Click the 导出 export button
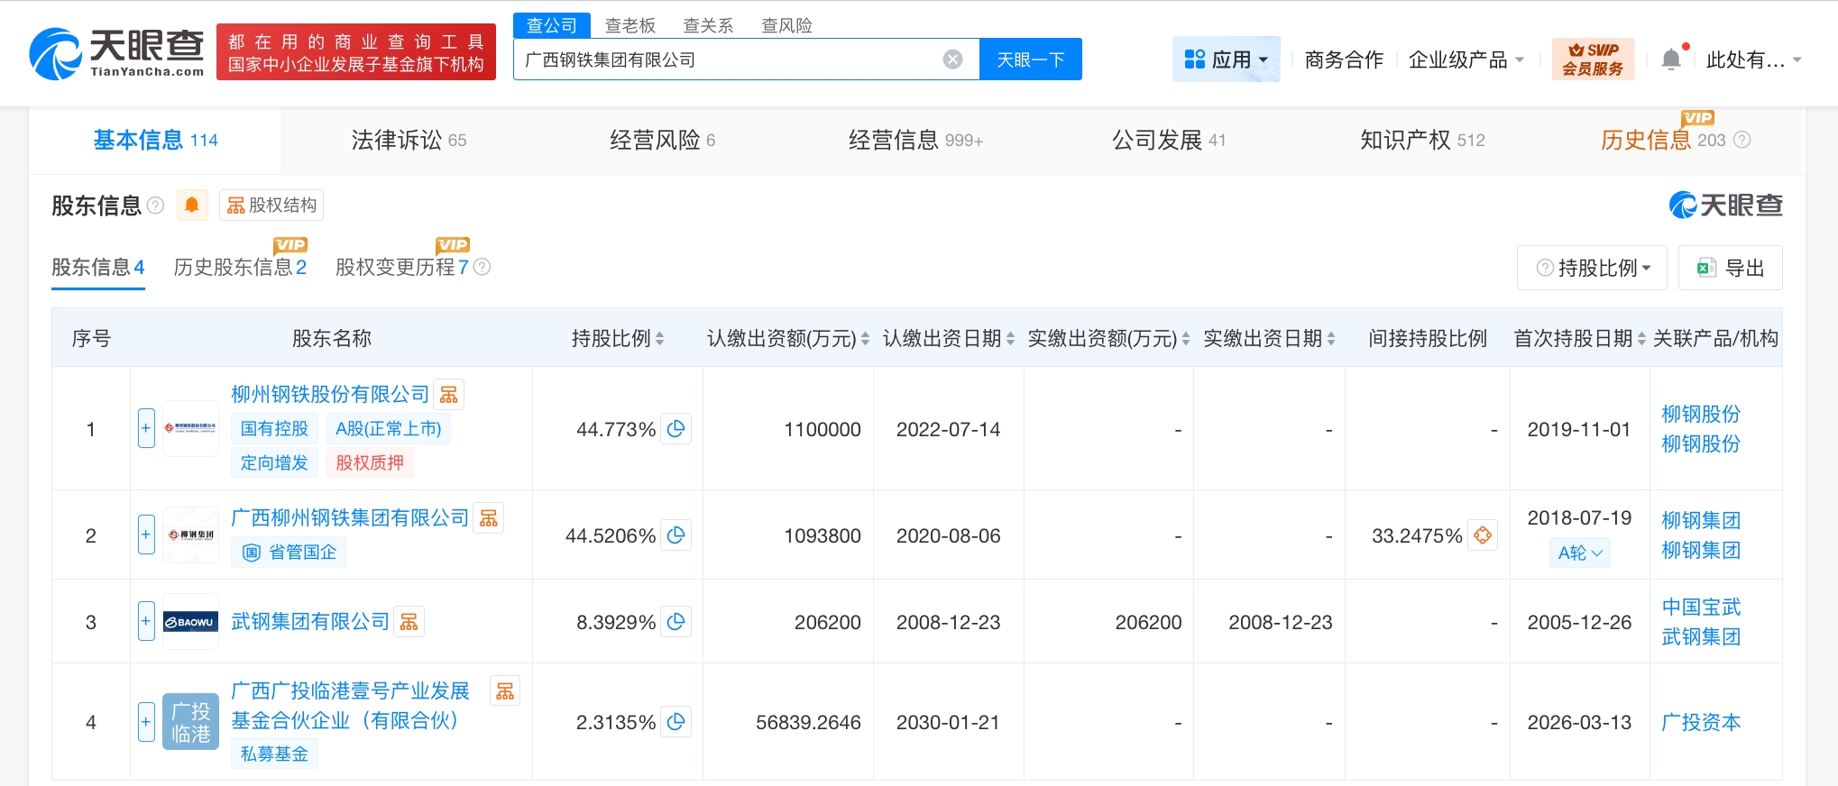1838x786 pixels. 1730,268
